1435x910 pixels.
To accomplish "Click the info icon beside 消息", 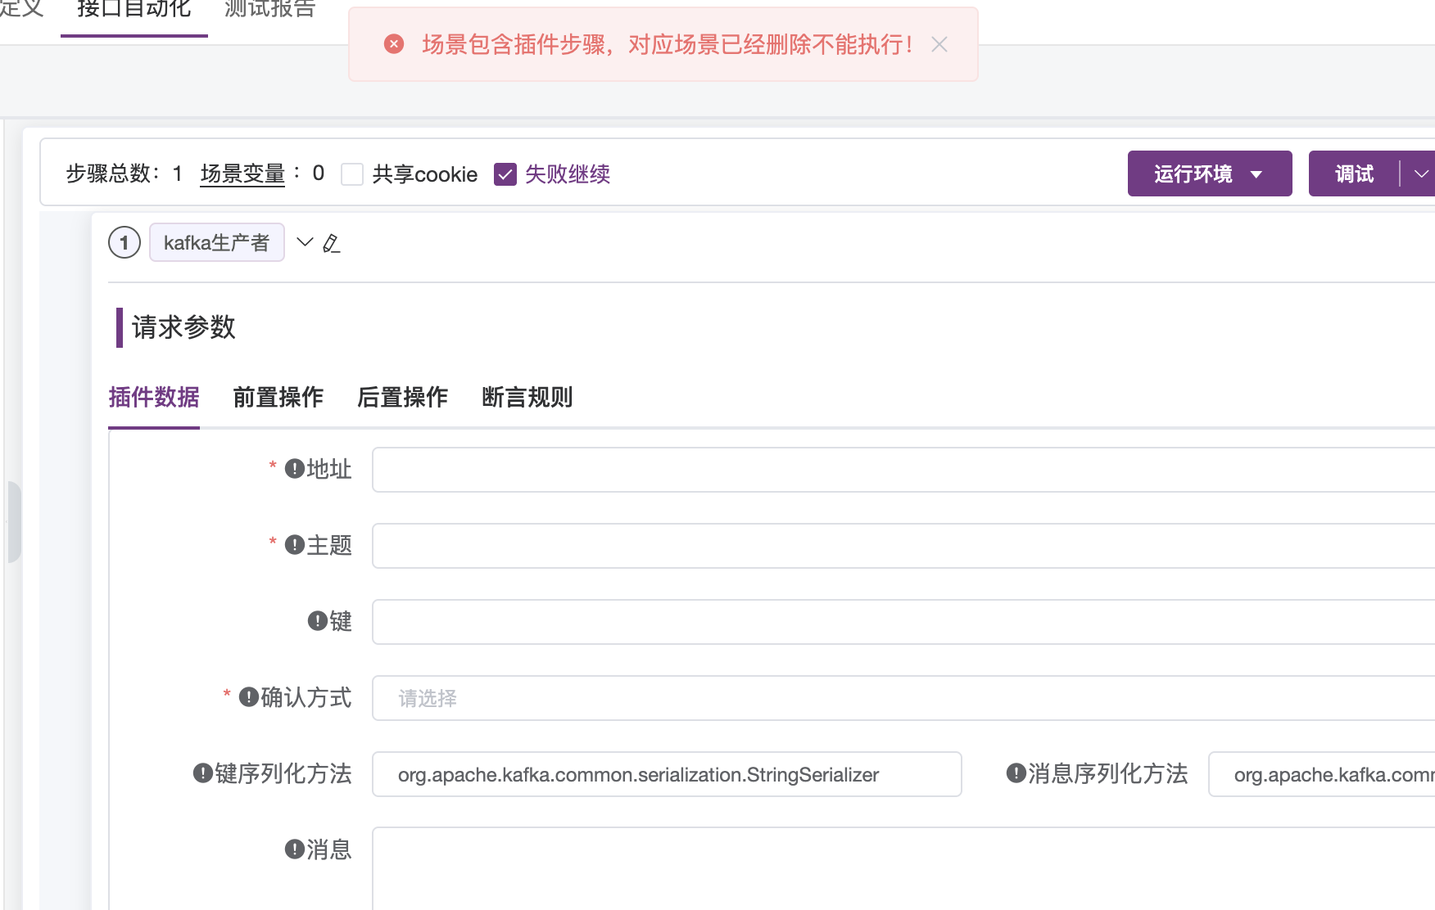I will coord(295,849).
